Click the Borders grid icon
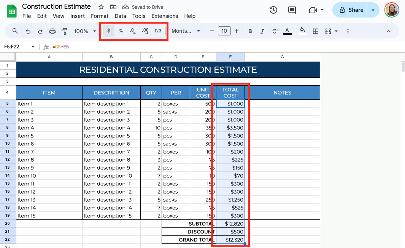 click(x=315, y=31)
